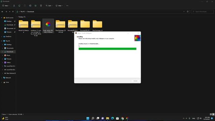
Task: Open Desktop under This PC
Action: (x=9, y=45)
